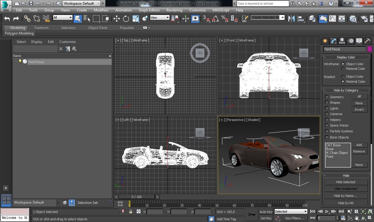Viewport: 374px width, 222px height.
Task: Activate the Select and Uniform Scale tool
Action: 136,19
